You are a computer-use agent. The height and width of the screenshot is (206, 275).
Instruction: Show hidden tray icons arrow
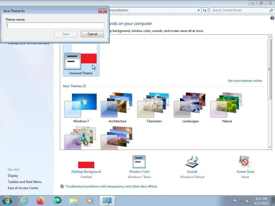tap(228, 201)
